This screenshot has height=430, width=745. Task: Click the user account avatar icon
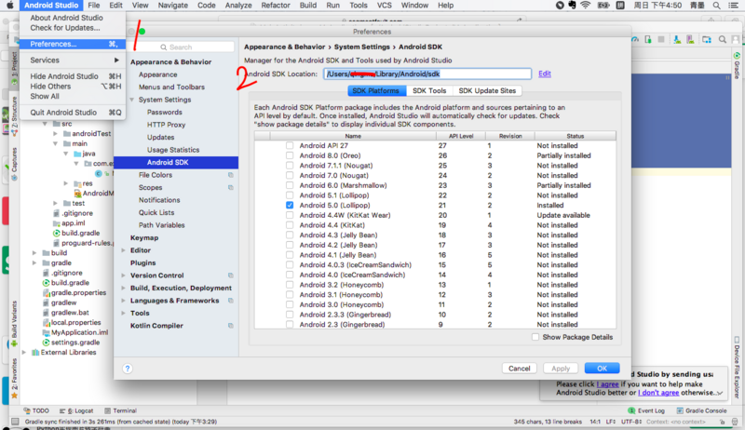(736, 40)
